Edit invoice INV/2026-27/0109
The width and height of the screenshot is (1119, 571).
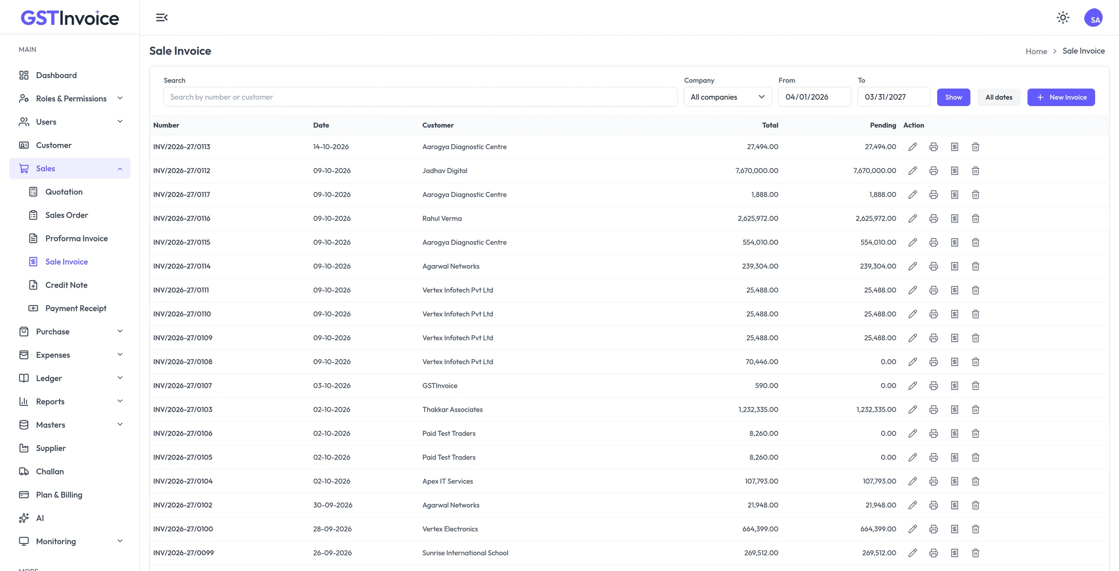(912, 338)
